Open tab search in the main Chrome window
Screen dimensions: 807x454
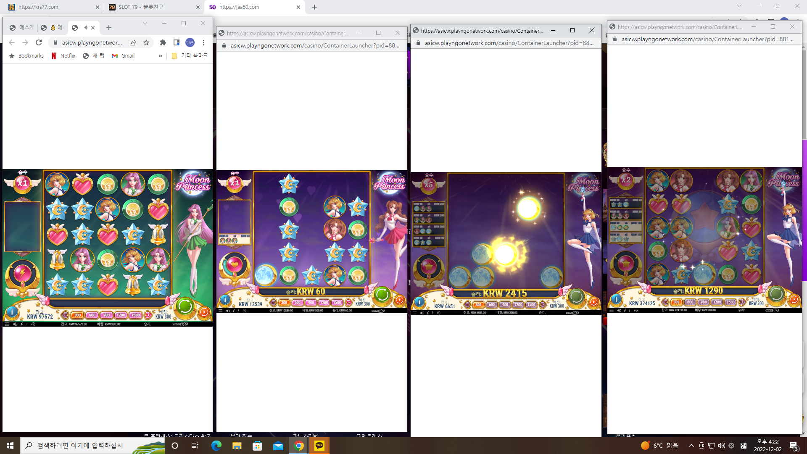tap(739, 6)
